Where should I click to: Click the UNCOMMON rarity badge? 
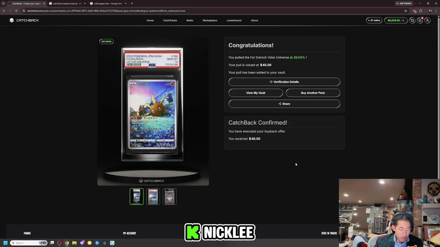pyautogui.click(x=106, y=42)
